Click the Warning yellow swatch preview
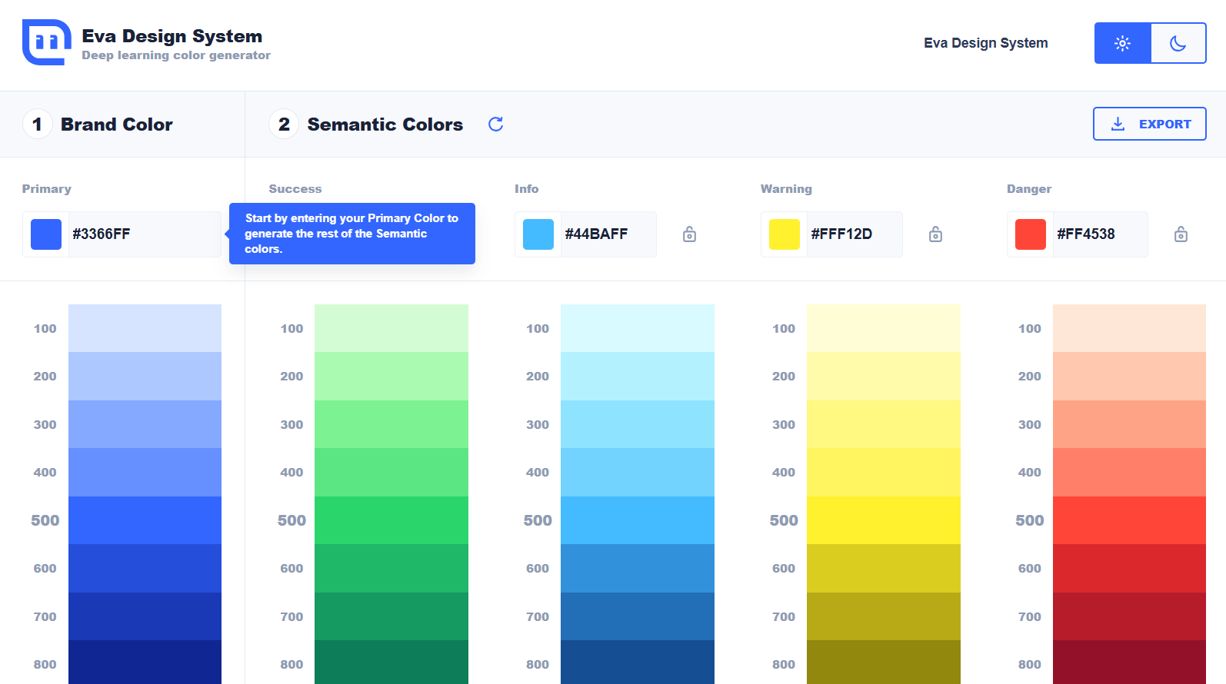 coord(785,234)
